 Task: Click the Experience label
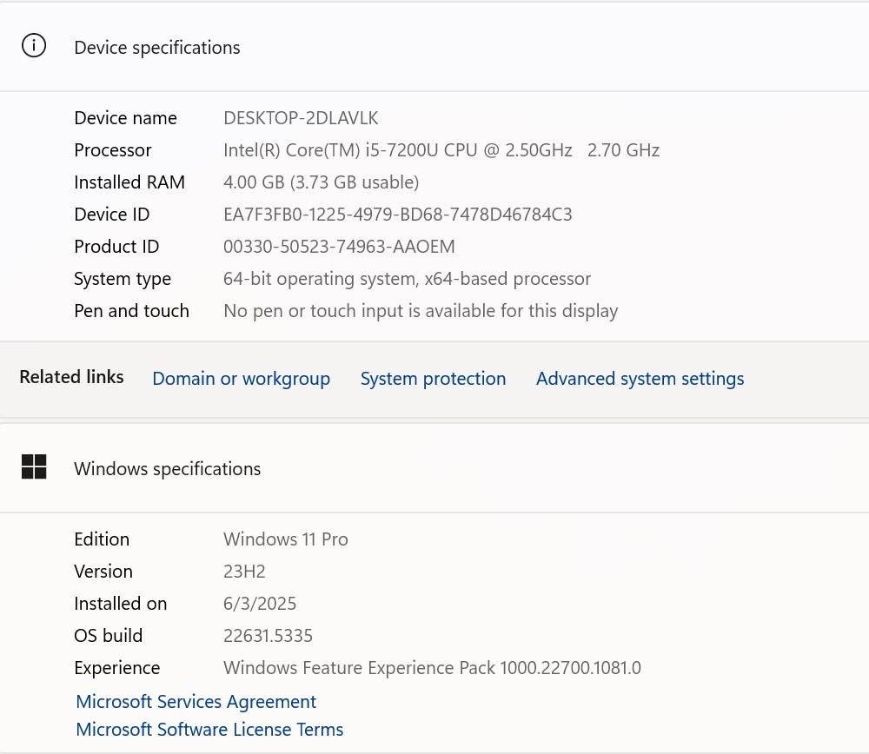tap(117, 668)
